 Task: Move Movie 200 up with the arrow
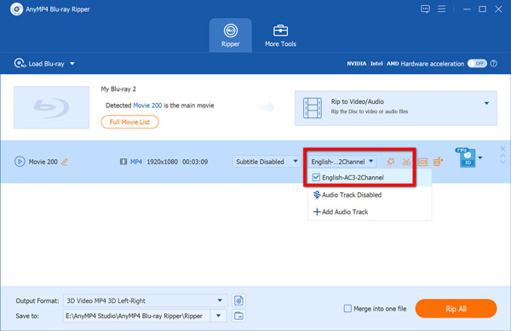coord(502,157)
